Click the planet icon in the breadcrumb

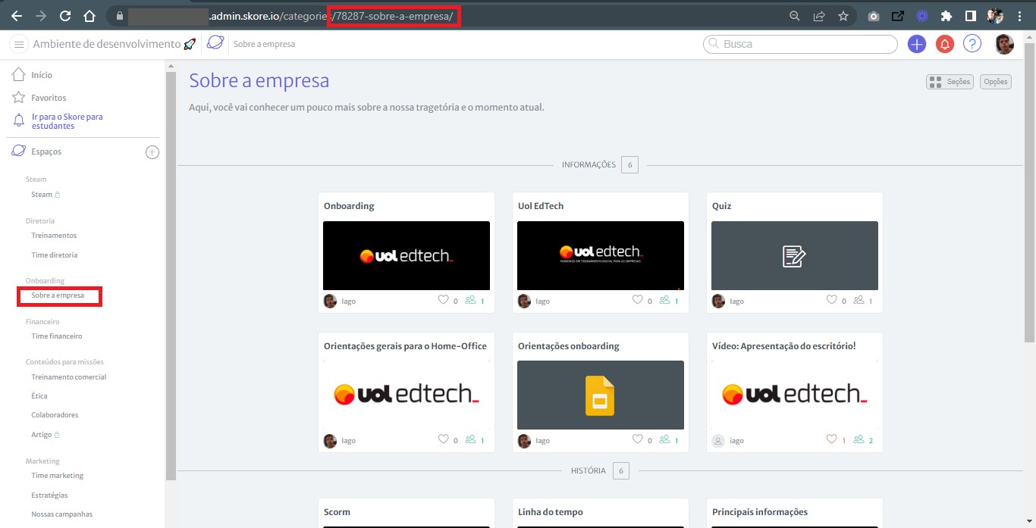[x=215, y=43]
